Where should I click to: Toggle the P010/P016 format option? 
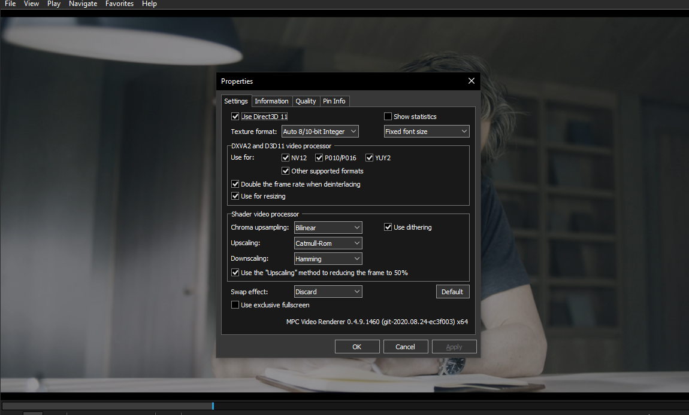(x=319, y=157)
